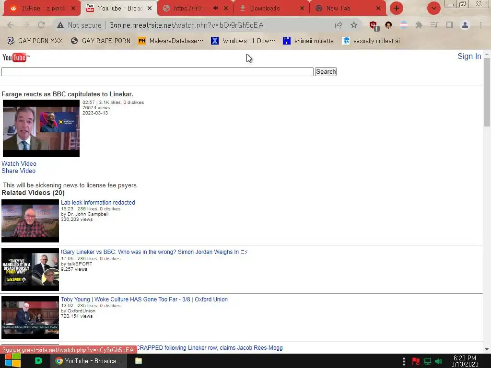This screenshot has width=491, height=368.
Task: Open the green app icon in taskbar
Action: (38, 361)
